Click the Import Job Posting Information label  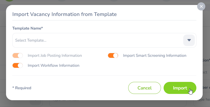pyautogui.click(x=55, y=55)
